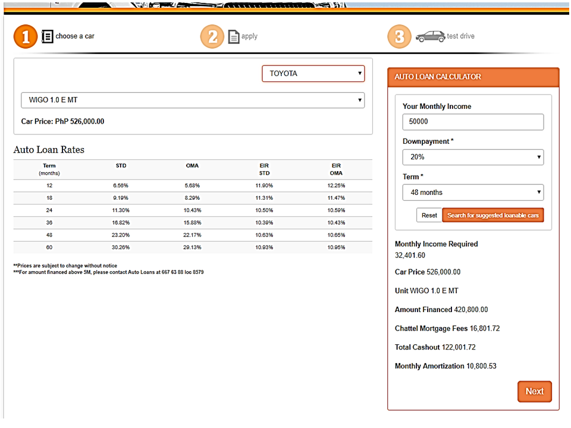Click the 6.56% STD rate cell

pos(121,185)
